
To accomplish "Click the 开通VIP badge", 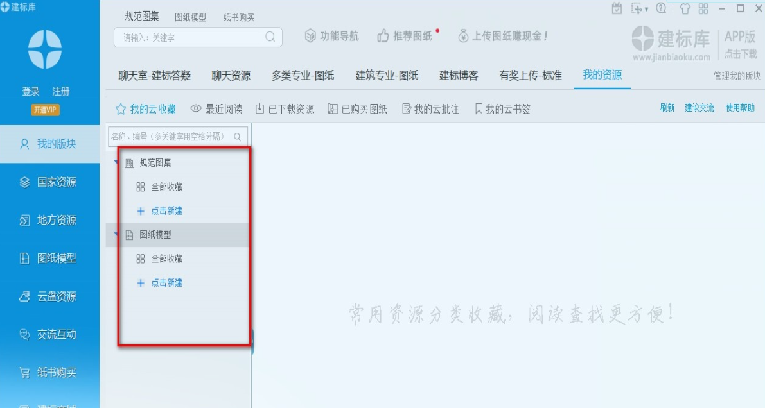I will tap(46, 110).
